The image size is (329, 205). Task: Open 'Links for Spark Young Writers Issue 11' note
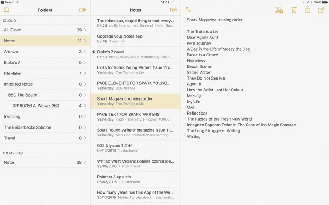coord(136,70)
